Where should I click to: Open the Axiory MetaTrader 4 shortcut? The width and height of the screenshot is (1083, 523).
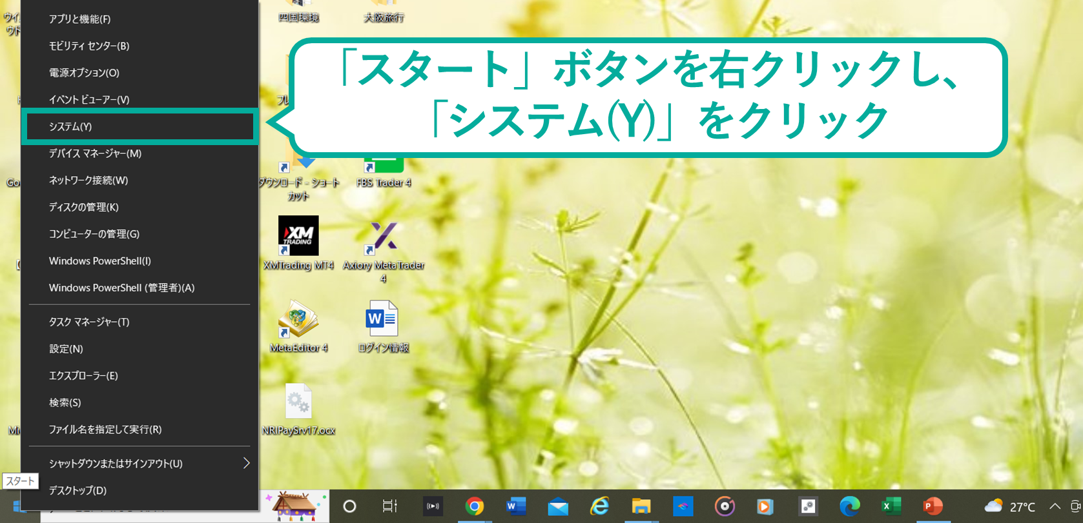(x=384, y=250)
